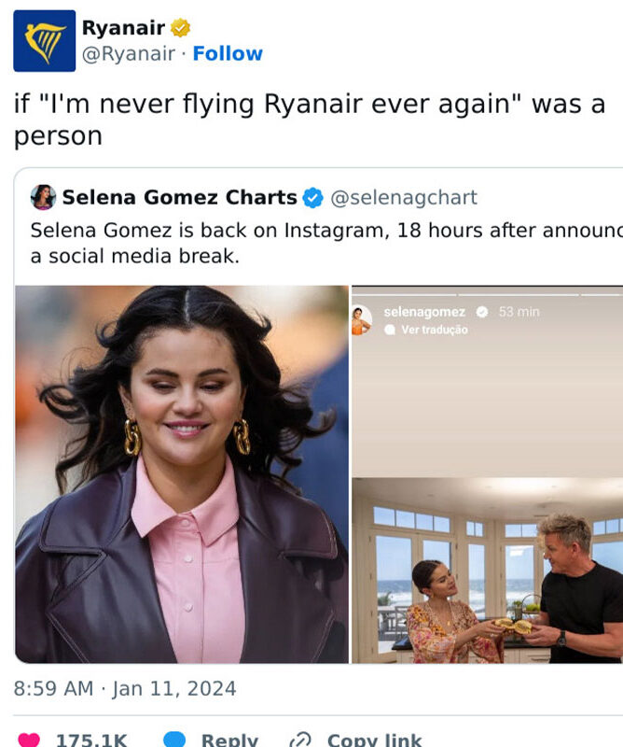
Task: Follow the Ryanair account
Action: coord(228,54)
